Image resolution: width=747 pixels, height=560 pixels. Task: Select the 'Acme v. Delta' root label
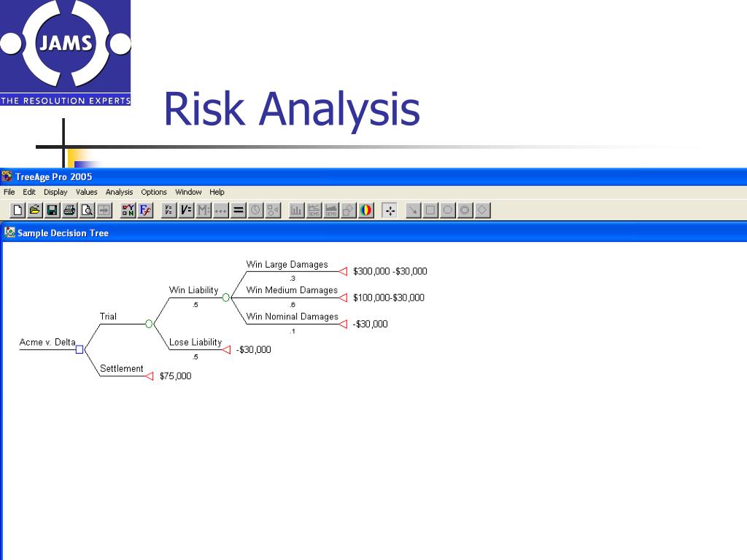tap(47, 342)
